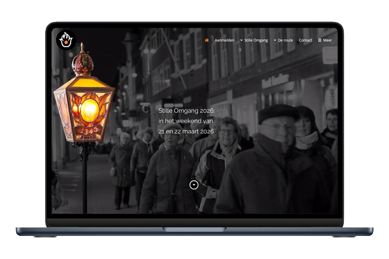
Task: Open the Contact link
Action: pos(305,40)
